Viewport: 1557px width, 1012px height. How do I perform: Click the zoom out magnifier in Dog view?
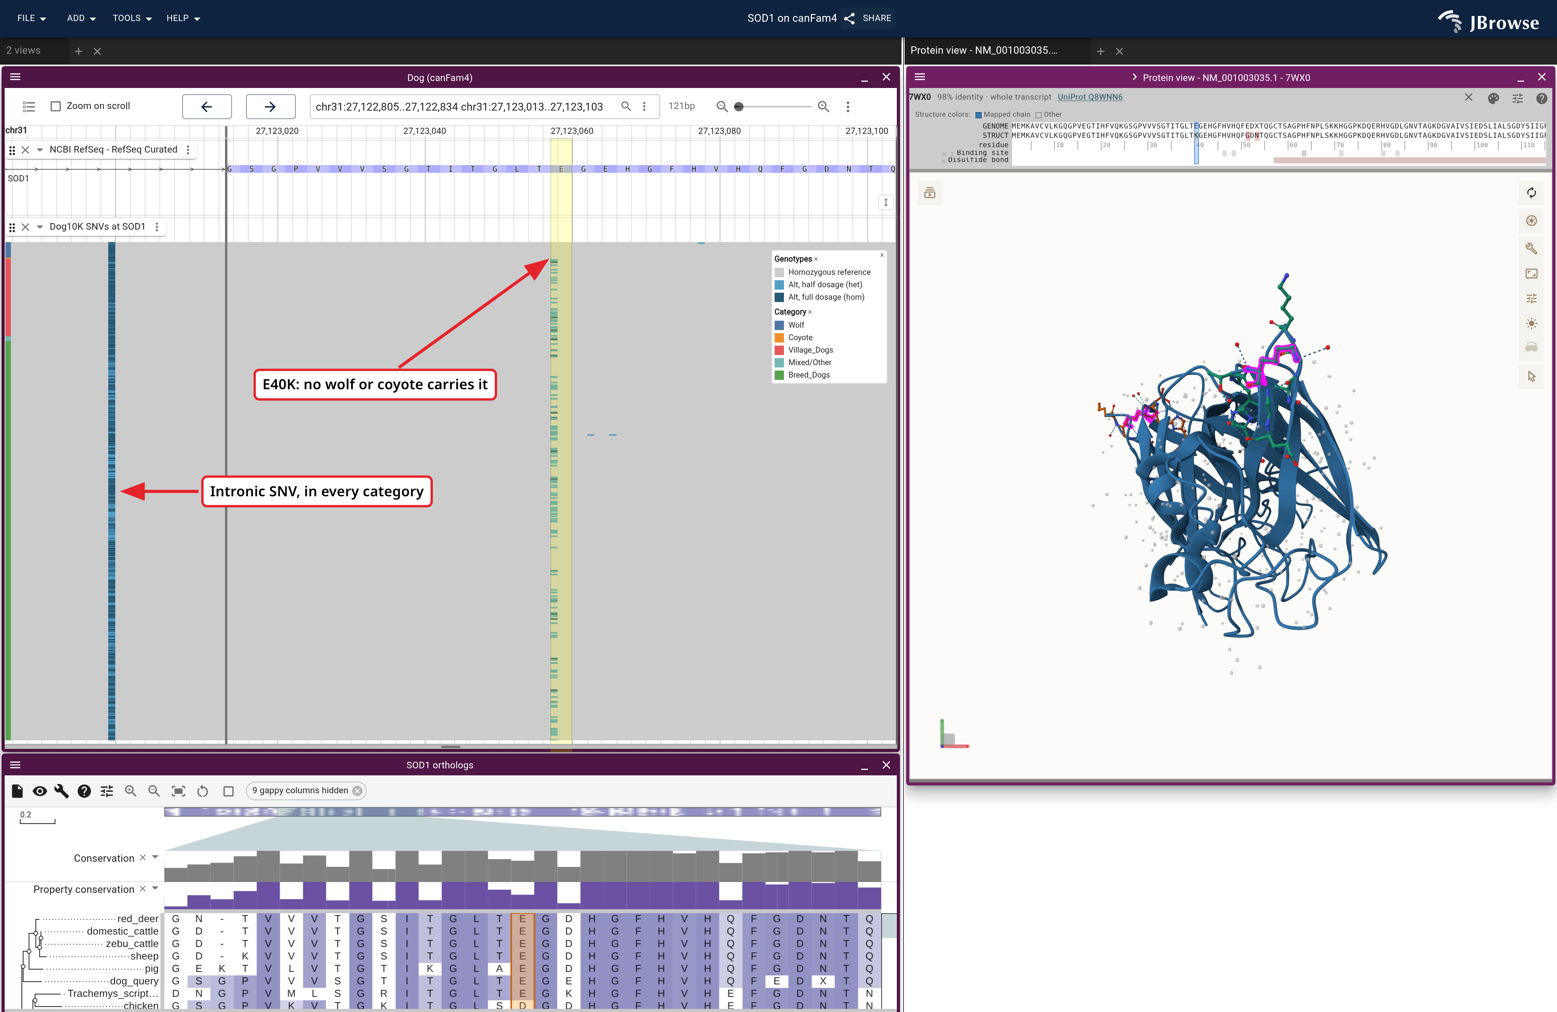tap(722, 106)
